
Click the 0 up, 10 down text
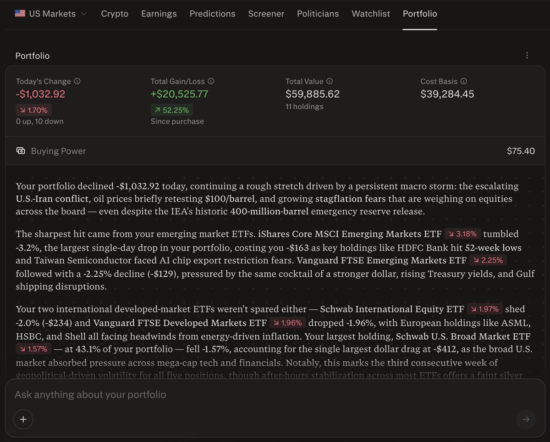tap(39, 121)
